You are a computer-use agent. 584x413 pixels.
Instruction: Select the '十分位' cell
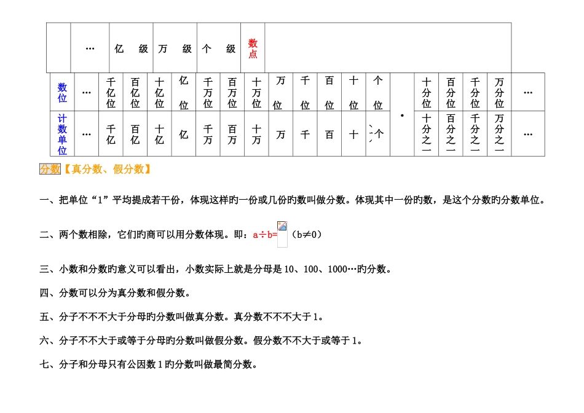point(427,92)
